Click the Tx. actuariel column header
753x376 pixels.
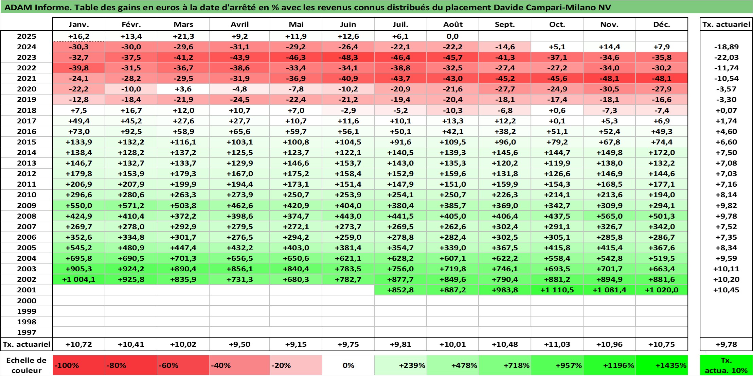click(726, 24)
